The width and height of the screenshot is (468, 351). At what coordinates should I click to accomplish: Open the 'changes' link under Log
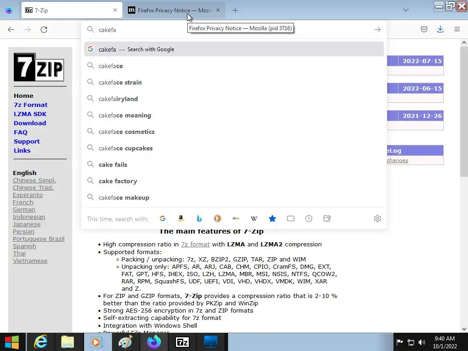tap(397, 160)
